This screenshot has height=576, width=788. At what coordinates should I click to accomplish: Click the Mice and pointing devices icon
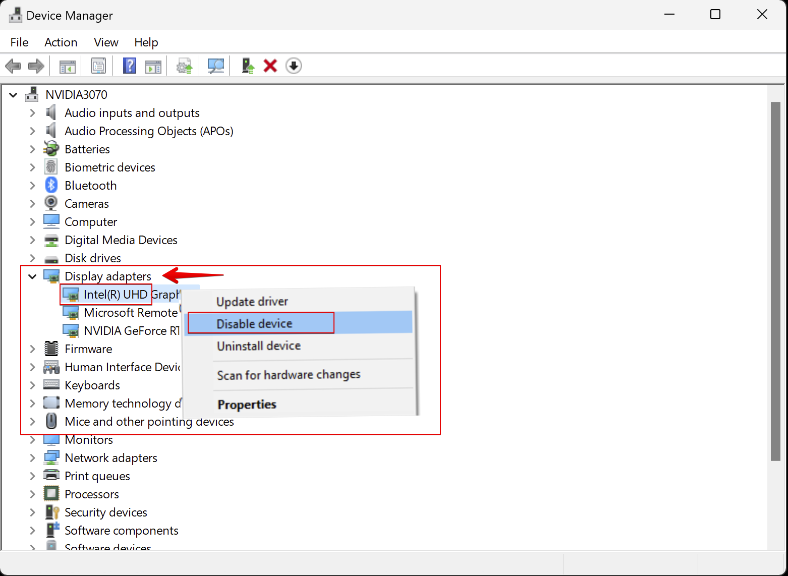point(51,421)
